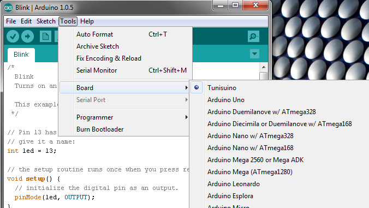Click the 'pinMode(led, OUTPUT);' code line
This screenshot has width=369, height=208.
[x=55, y=197]
